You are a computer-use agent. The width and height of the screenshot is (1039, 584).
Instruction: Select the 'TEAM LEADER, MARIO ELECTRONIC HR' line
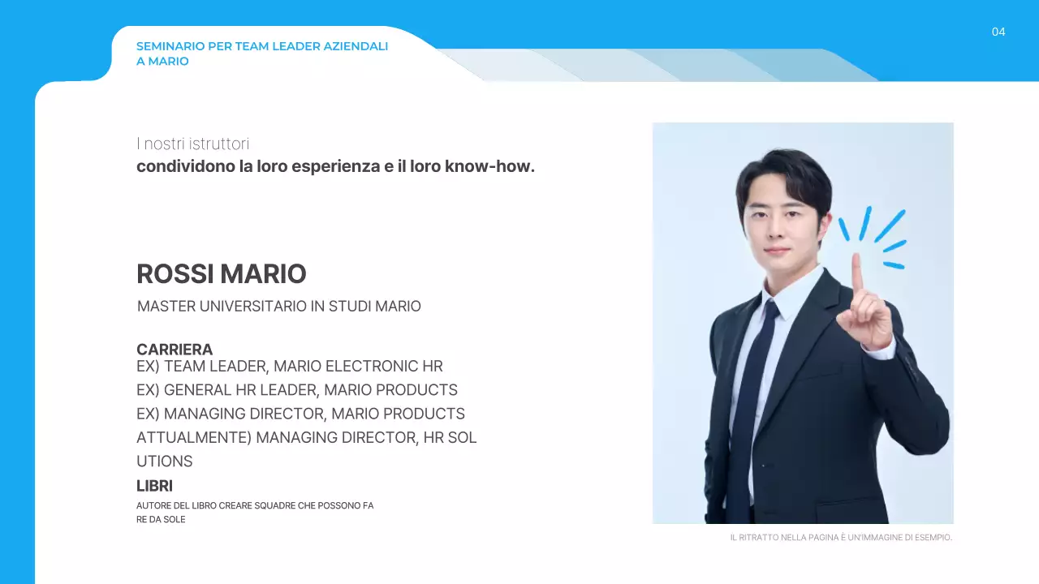pyautogui.click(x=289, y=367)
